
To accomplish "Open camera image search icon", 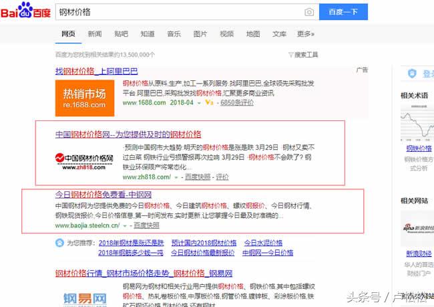I will (309, 12).
